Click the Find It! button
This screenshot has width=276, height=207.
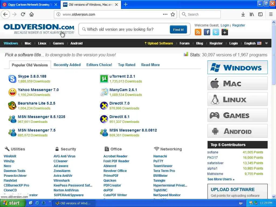coord(178,29)
